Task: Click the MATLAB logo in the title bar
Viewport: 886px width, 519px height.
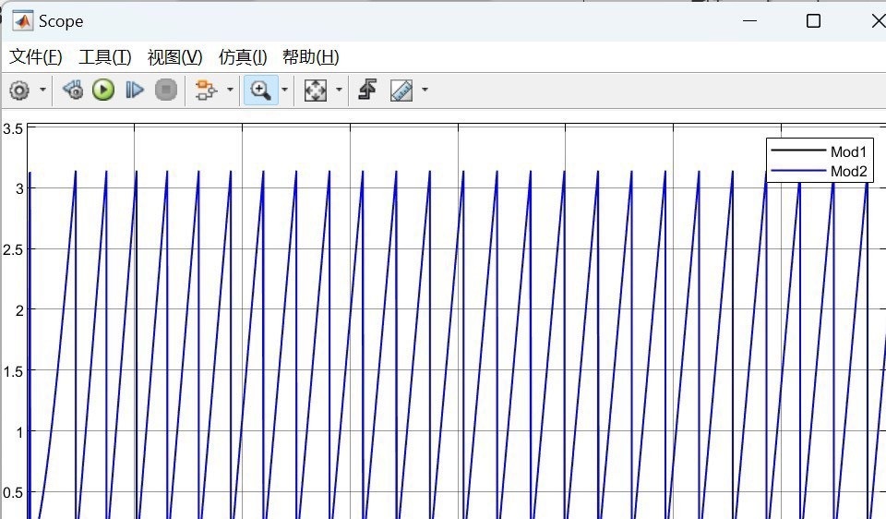Action: (22, 21)
